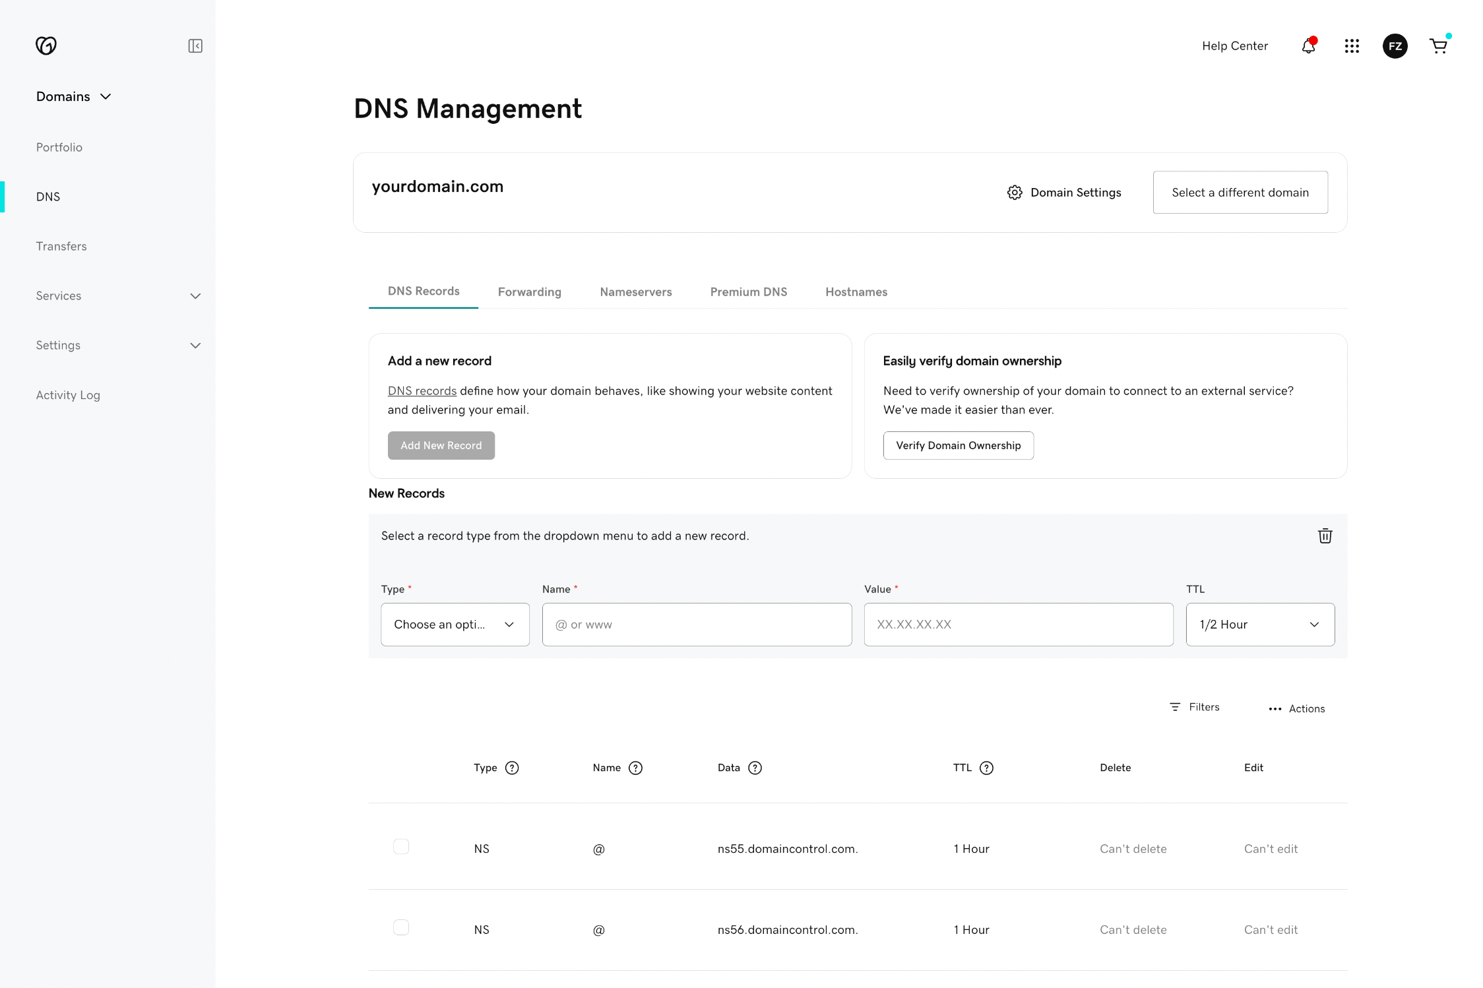Screen dimensions: 1483x988
Task: Click Verify Domain Ownership button
Action: coord(958,446)
